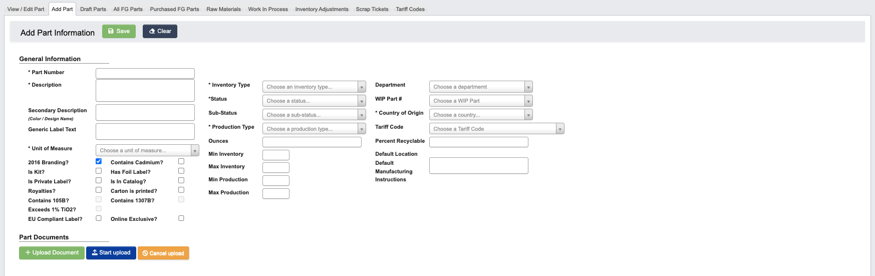Open the Sub-Status dropdown
This screenshot has width=875, height=276.
[314, 115]
